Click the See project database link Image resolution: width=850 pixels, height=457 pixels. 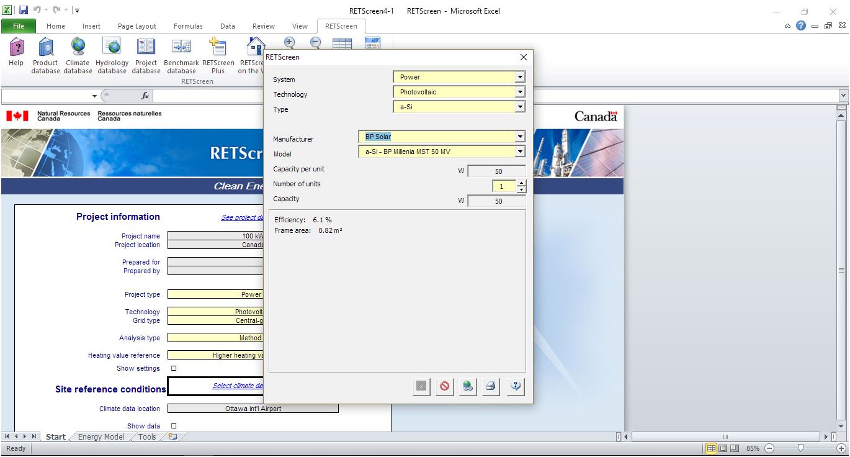coord(242,217)
